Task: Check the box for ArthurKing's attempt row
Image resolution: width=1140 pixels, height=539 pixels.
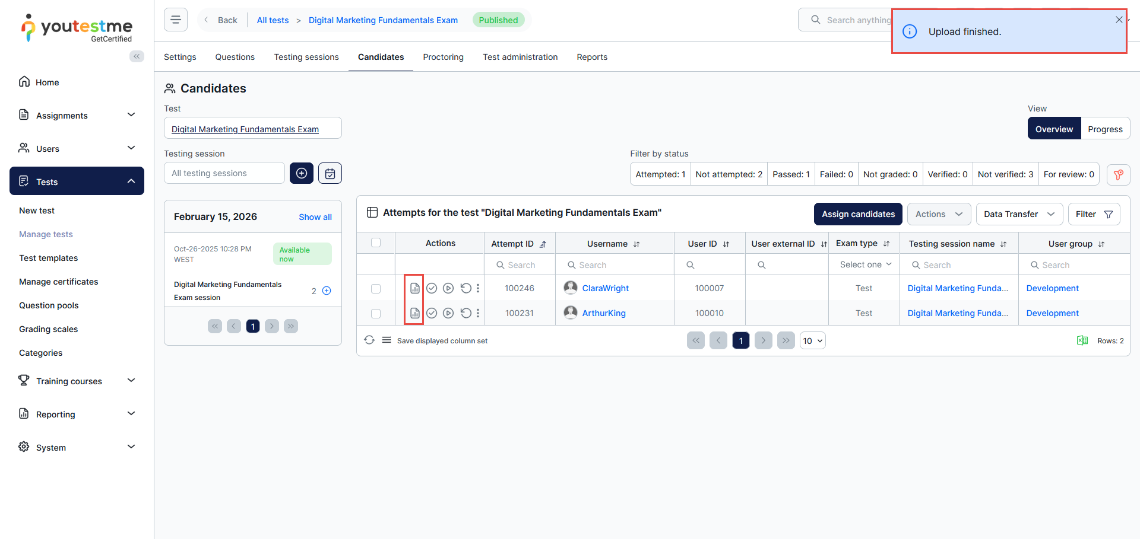Action: tap(376, 314)
